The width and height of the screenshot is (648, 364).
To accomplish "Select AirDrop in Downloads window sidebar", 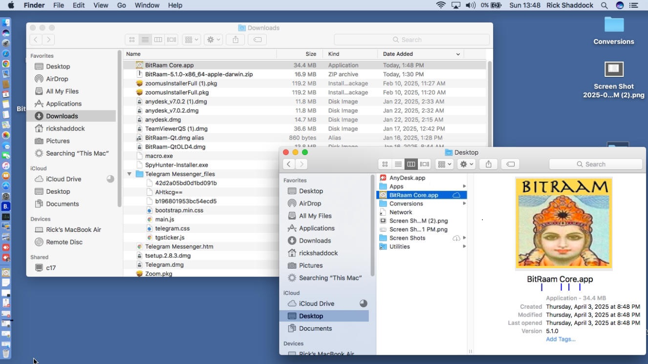I will coord(57,79).
